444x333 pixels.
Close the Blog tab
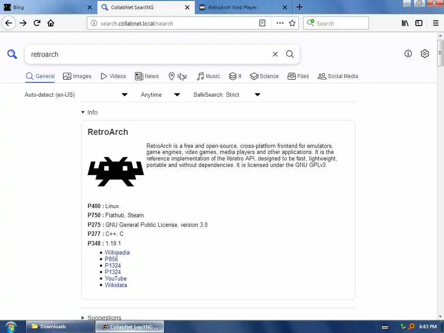click(x=89, y=7)
